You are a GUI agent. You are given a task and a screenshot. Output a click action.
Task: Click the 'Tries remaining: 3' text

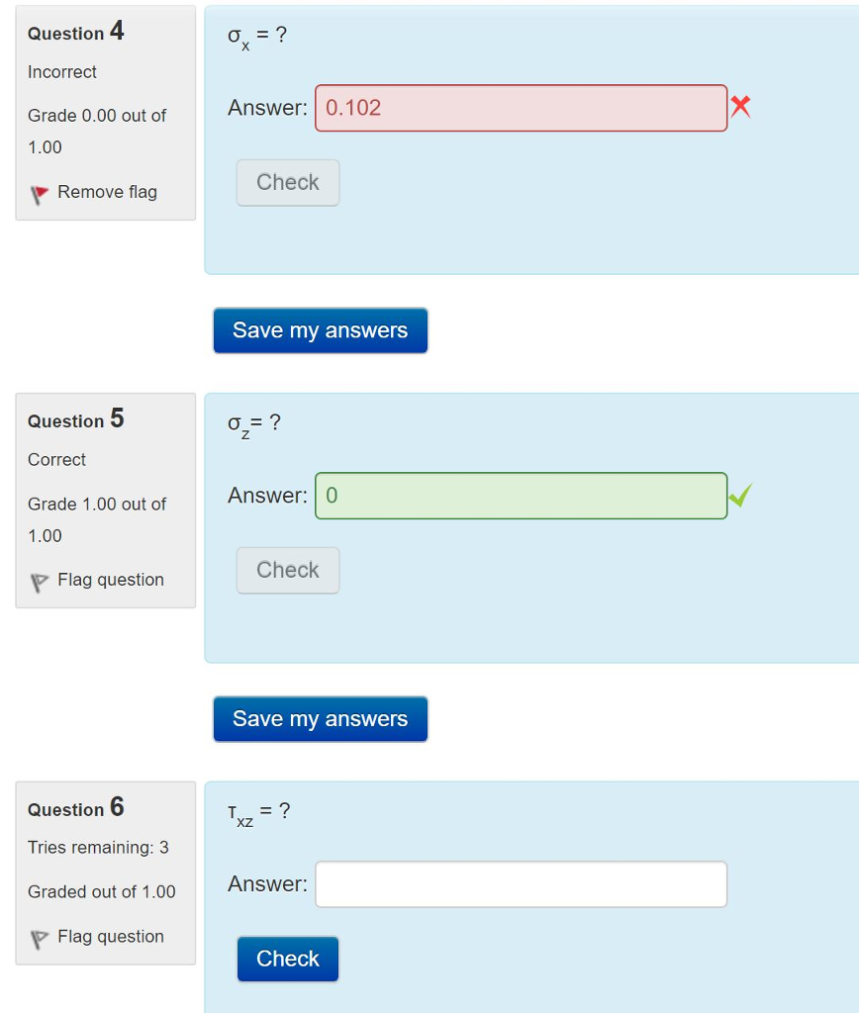98,848
